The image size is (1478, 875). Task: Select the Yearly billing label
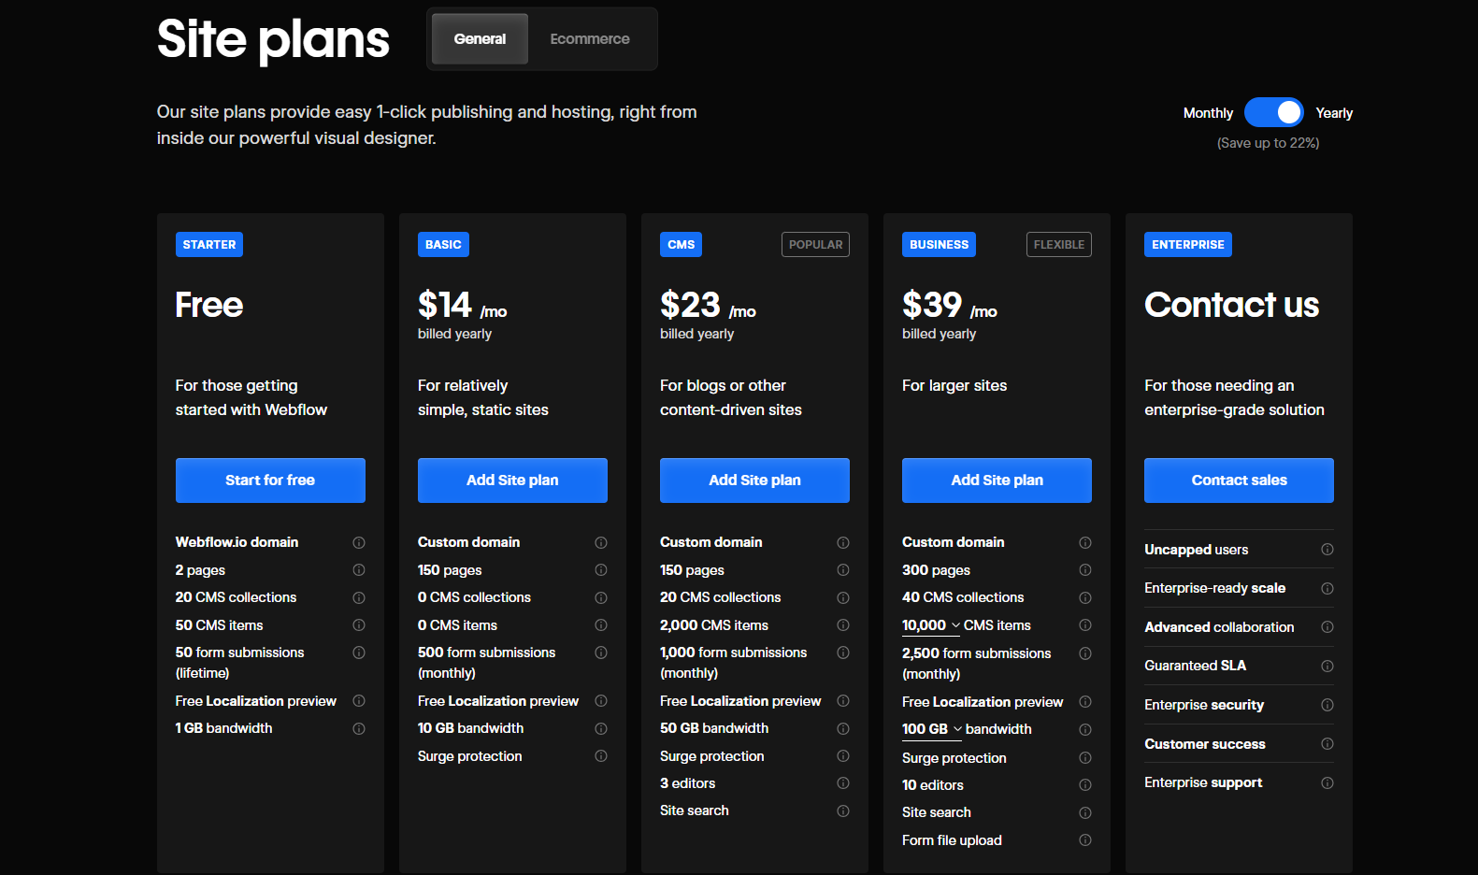pos(1334,113)
